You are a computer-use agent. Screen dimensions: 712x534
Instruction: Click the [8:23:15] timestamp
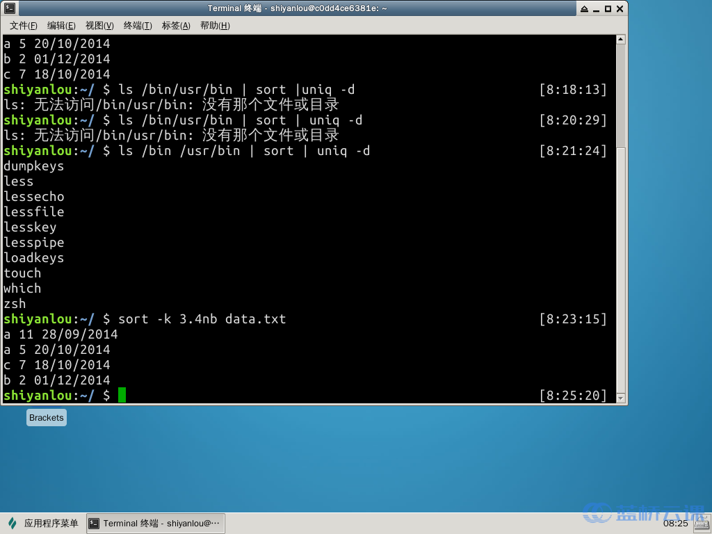coord(573,319)
